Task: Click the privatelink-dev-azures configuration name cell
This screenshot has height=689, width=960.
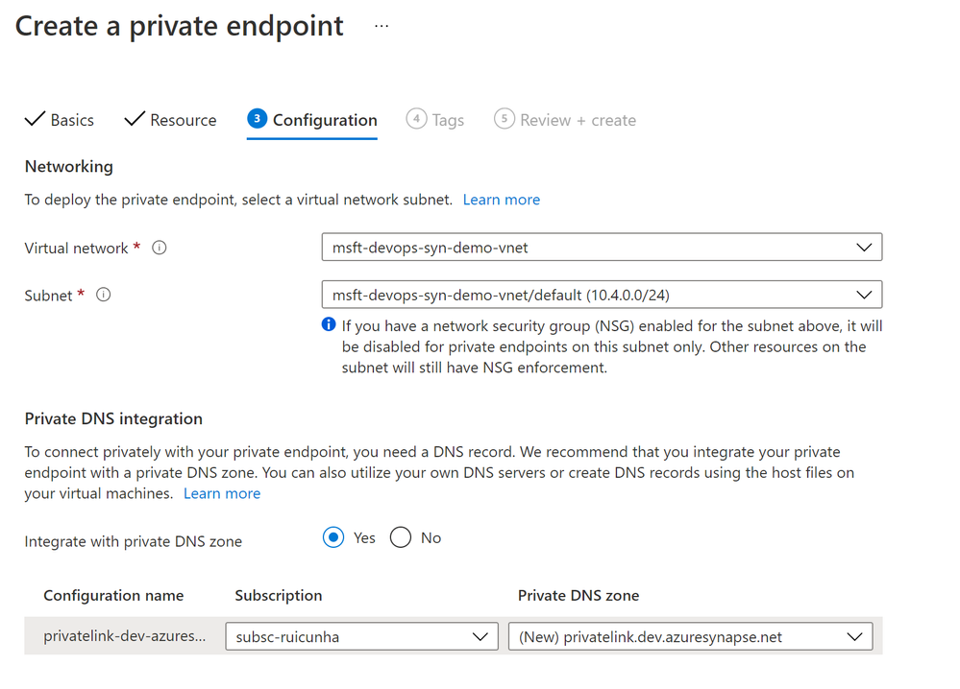Action: click(124, 636)
